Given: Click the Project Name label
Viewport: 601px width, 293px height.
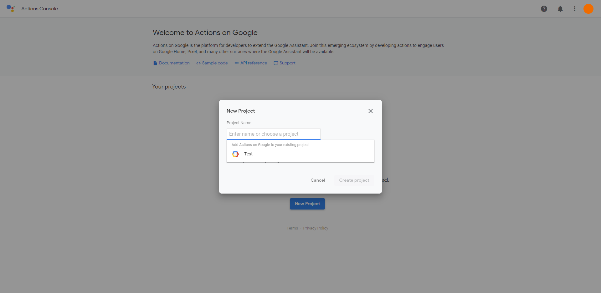Looking at the screenshot, I should 239,123.
